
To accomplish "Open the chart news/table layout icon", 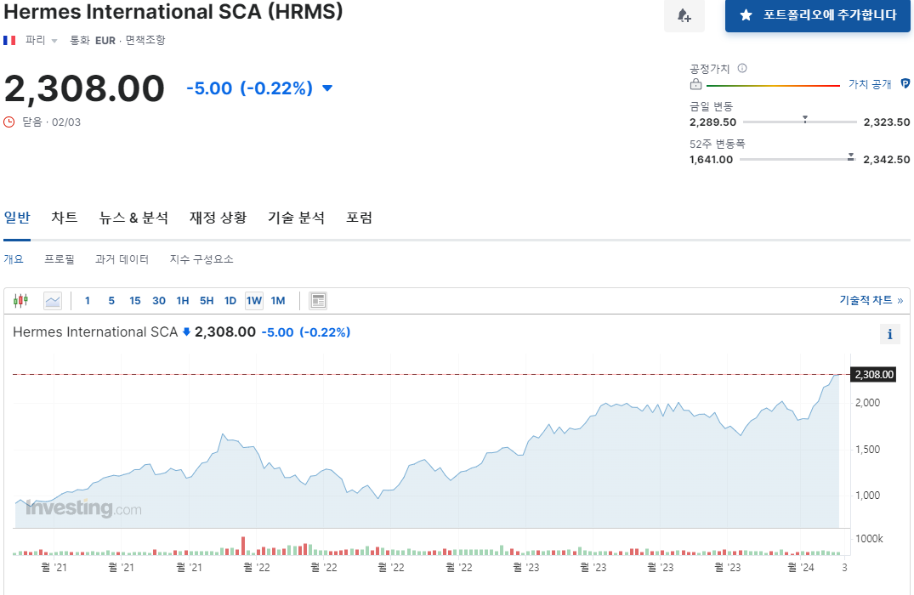I will 318,300.
